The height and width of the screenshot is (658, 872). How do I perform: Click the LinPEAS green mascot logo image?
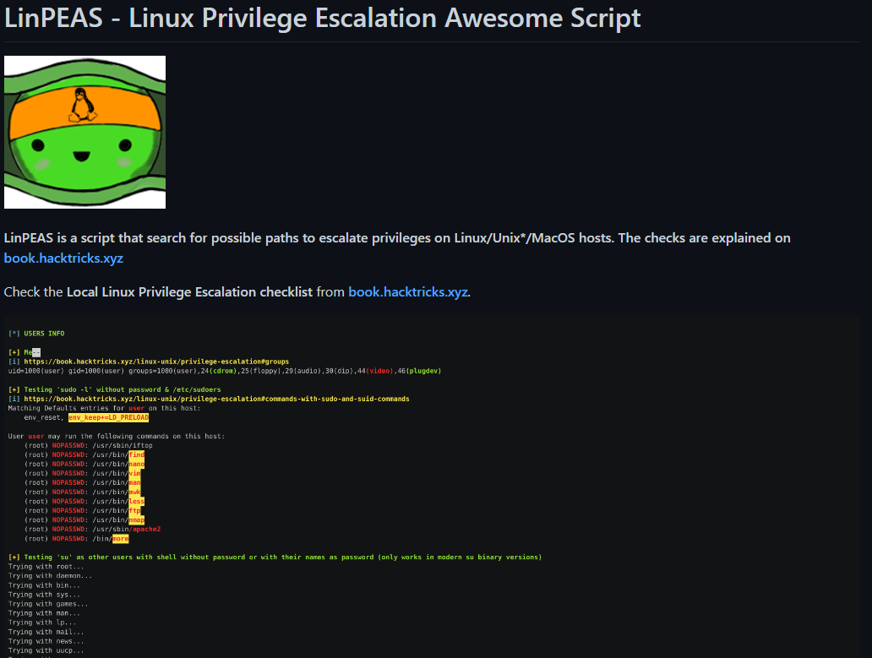tap(84, 133)
